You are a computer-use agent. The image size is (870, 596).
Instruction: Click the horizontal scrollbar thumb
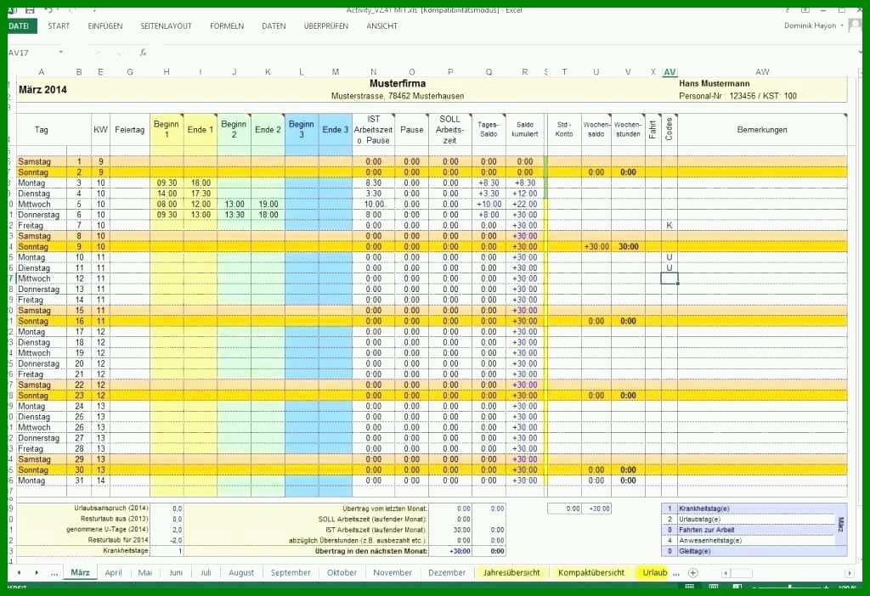[742, 573]
